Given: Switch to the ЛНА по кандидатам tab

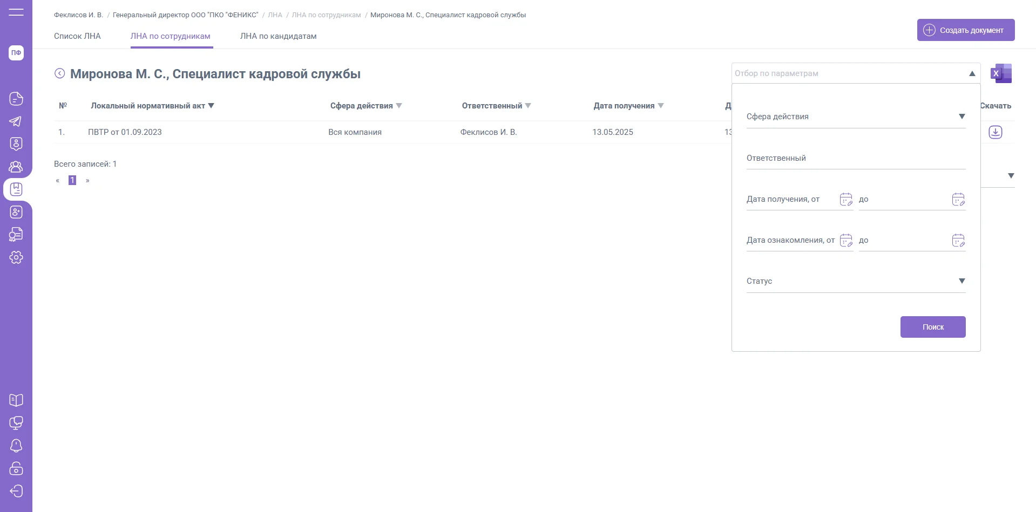Looking at the screenshot, I should pos(278,36).
